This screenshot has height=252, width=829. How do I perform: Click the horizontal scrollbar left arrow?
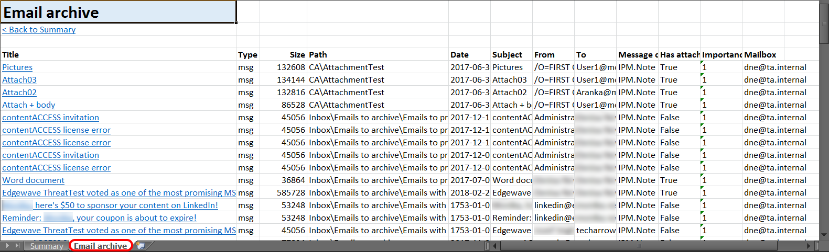(496, 246)
